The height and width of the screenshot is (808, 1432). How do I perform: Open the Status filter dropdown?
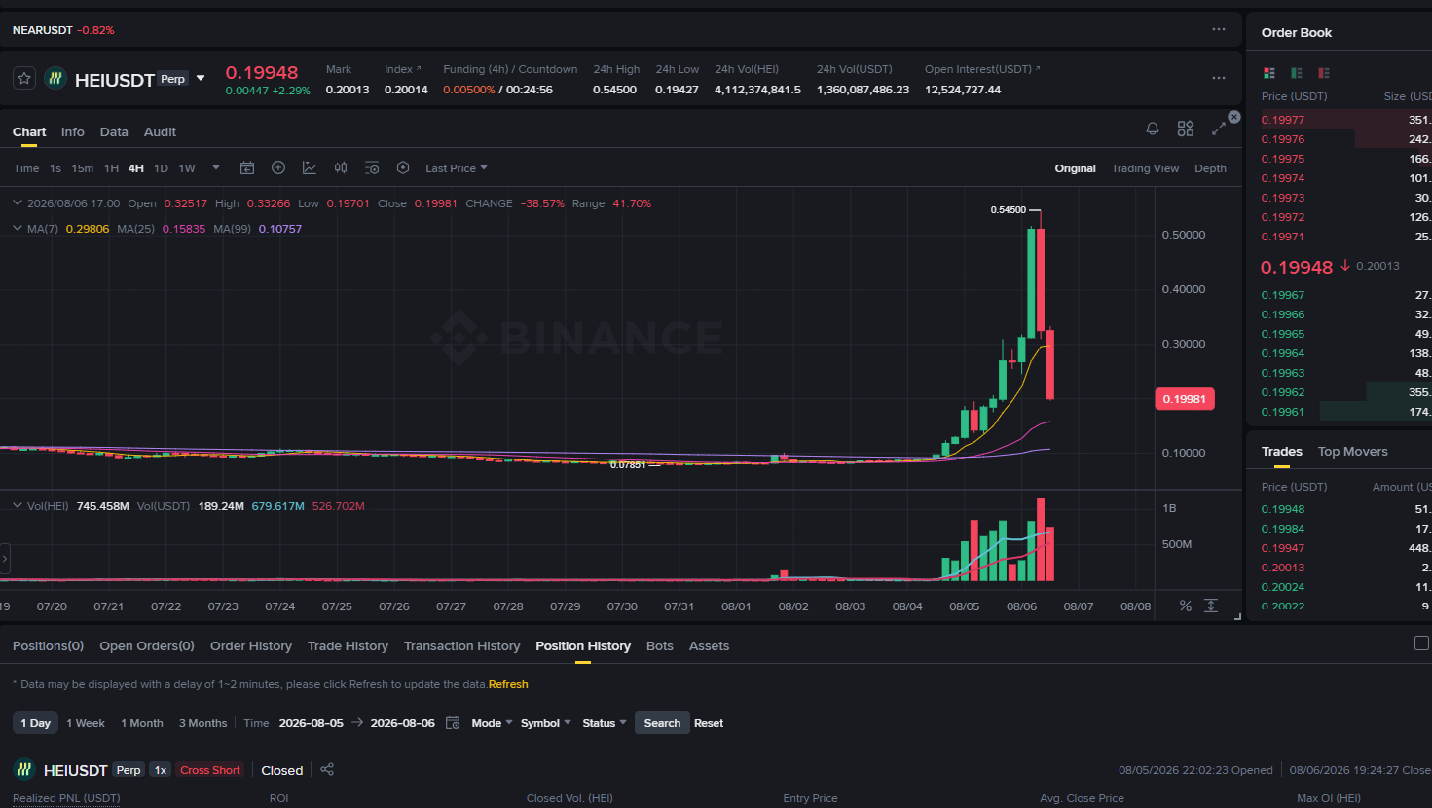click(605, 723)
